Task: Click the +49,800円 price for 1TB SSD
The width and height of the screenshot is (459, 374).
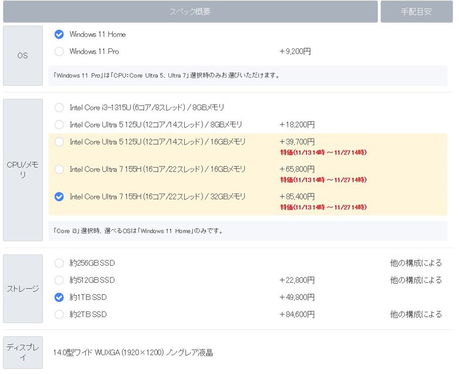Action: [x=297, y=298]
